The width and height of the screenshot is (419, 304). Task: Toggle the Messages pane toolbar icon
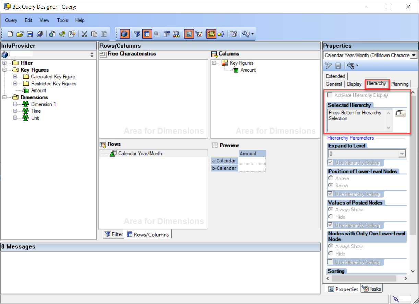tap(211, 34)
